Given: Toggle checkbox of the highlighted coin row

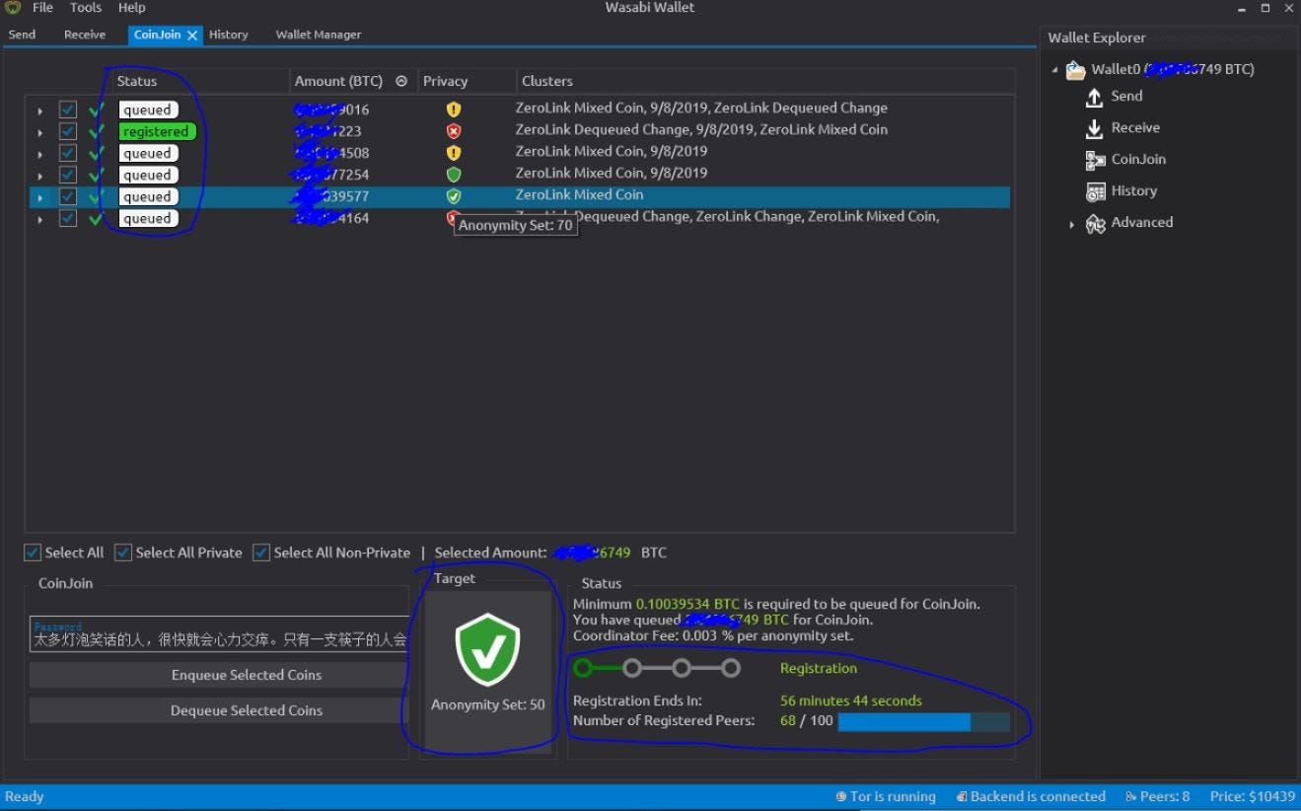Looking at the screenshot, I should tap(67, 196).
